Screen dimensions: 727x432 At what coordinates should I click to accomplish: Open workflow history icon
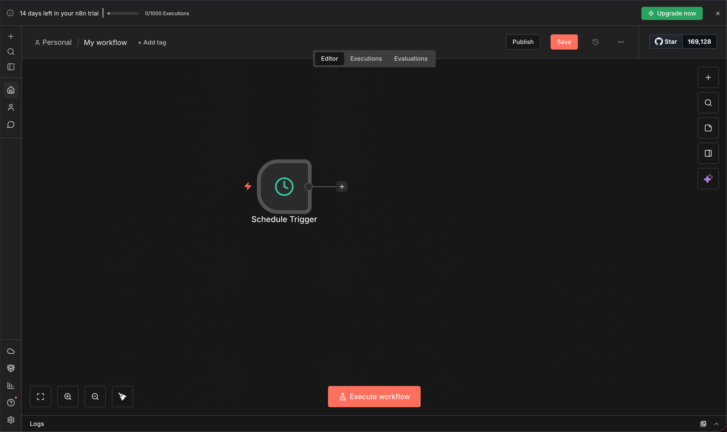click(595, 42)
